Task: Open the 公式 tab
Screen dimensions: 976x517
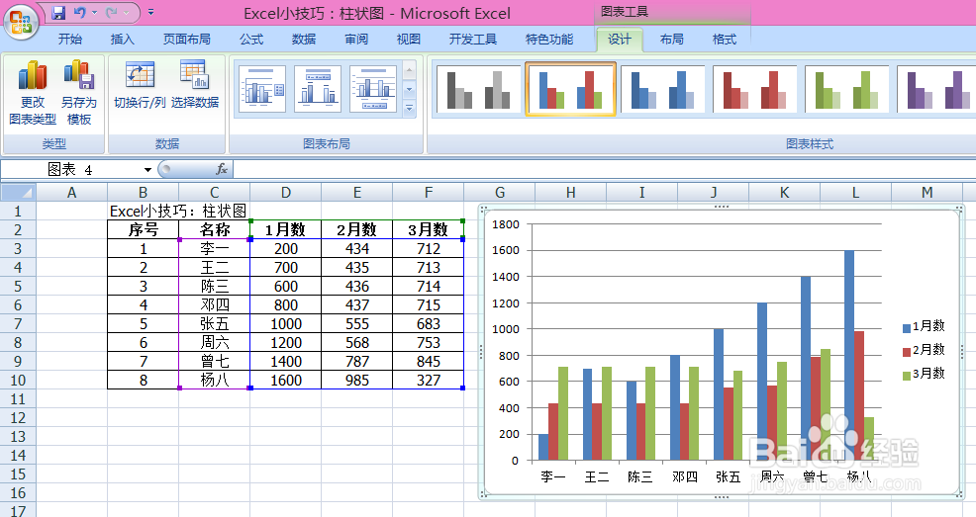Action: pos(251,40)
